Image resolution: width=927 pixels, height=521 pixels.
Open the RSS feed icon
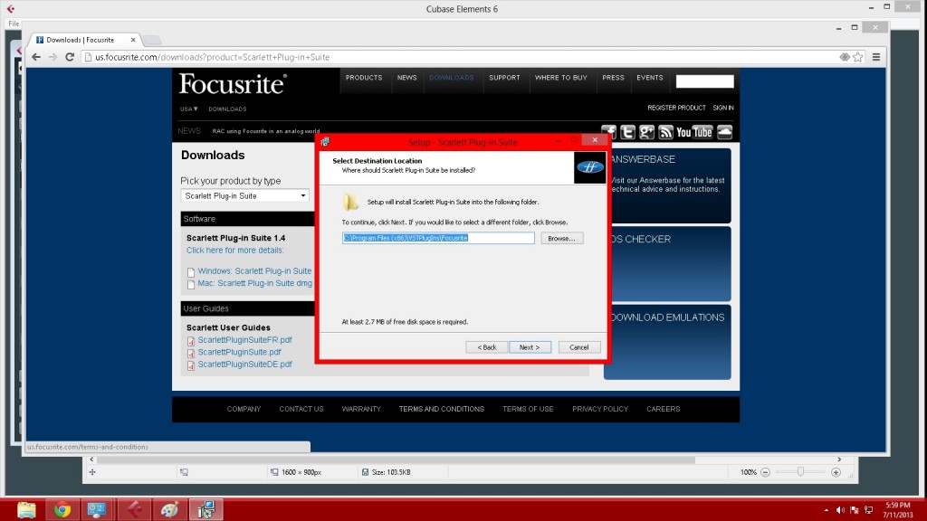click(x=665, y=132)
